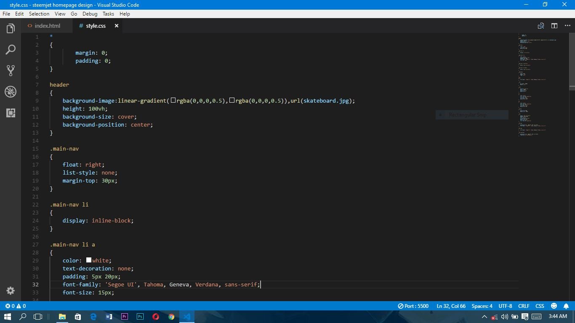Open the Debug view in activity bar
Viewport: 575px width, 323px height.
click(x=11, y=92)
